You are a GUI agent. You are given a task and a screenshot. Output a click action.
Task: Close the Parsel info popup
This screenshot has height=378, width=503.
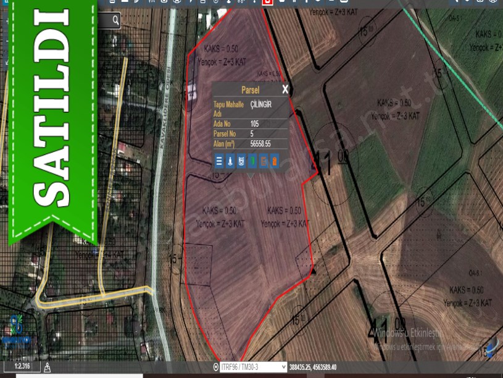point(285,90)
